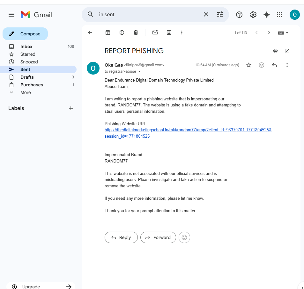Click the search magnifier icon

(90, 14)
